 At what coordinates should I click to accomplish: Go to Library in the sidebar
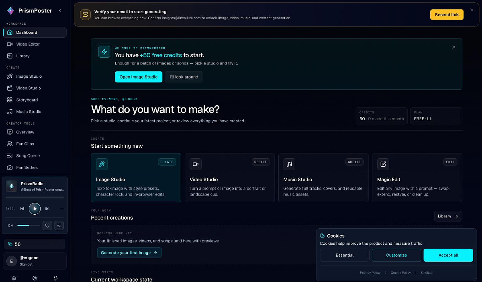click(x=35, y=56)
